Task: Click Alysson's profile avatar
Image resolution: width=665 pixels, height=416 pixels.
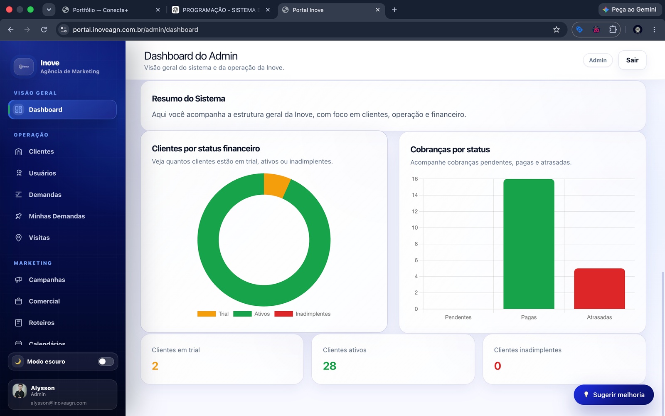Action: pyautogui.click(x=20, y=391)
